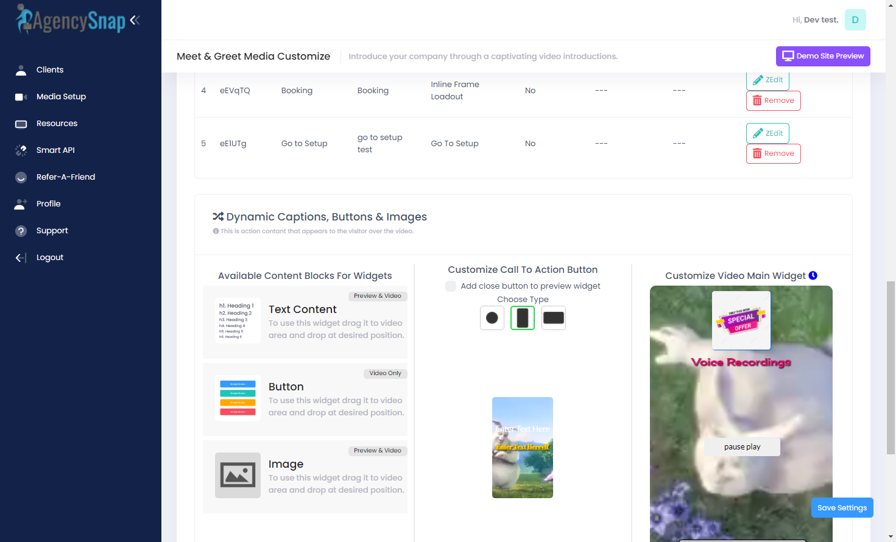
Task: Click the clock icon beside Video Main Widget
Action: [x=813, y=276]
